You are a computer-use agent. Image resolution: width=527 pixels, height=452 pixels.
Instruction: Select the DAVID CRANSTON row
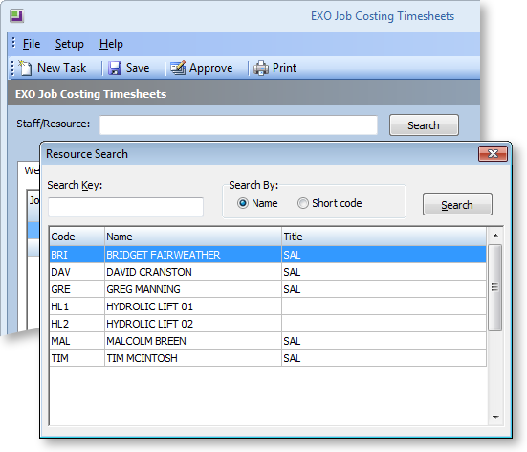[x=268, y=272]
